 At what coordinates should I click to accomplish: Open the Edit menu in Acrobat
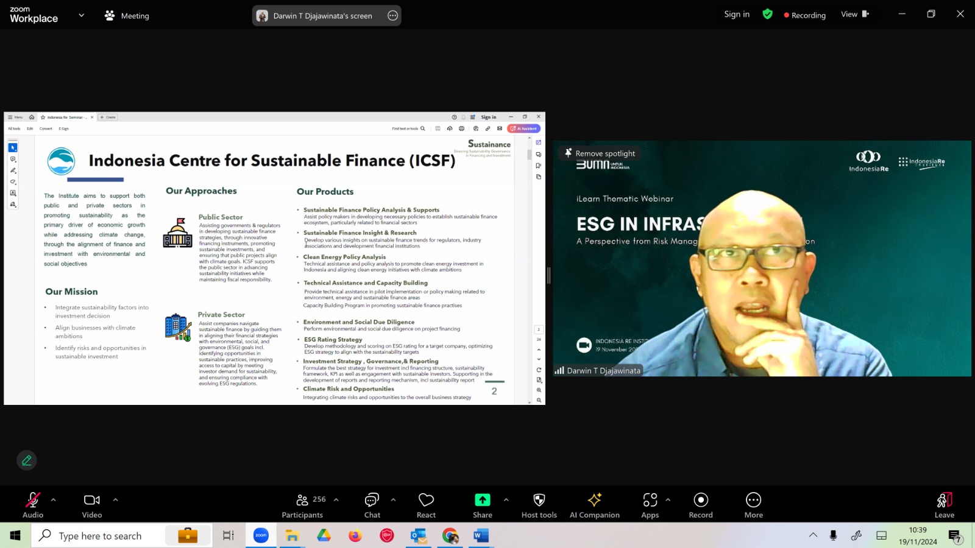tap(30, 128)
